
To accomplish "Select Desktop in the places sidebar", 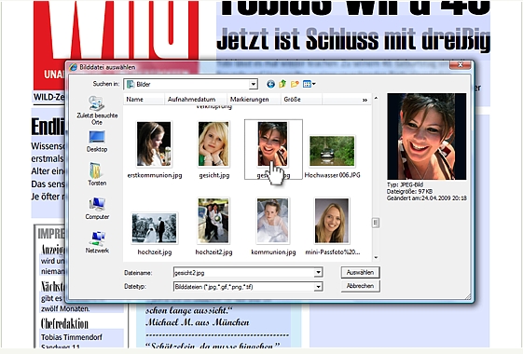I will click(97, 142).
